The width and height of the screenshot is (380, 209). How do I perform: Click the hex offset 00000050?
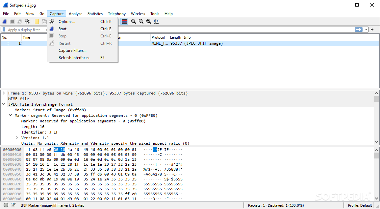[x=12, y=174]
